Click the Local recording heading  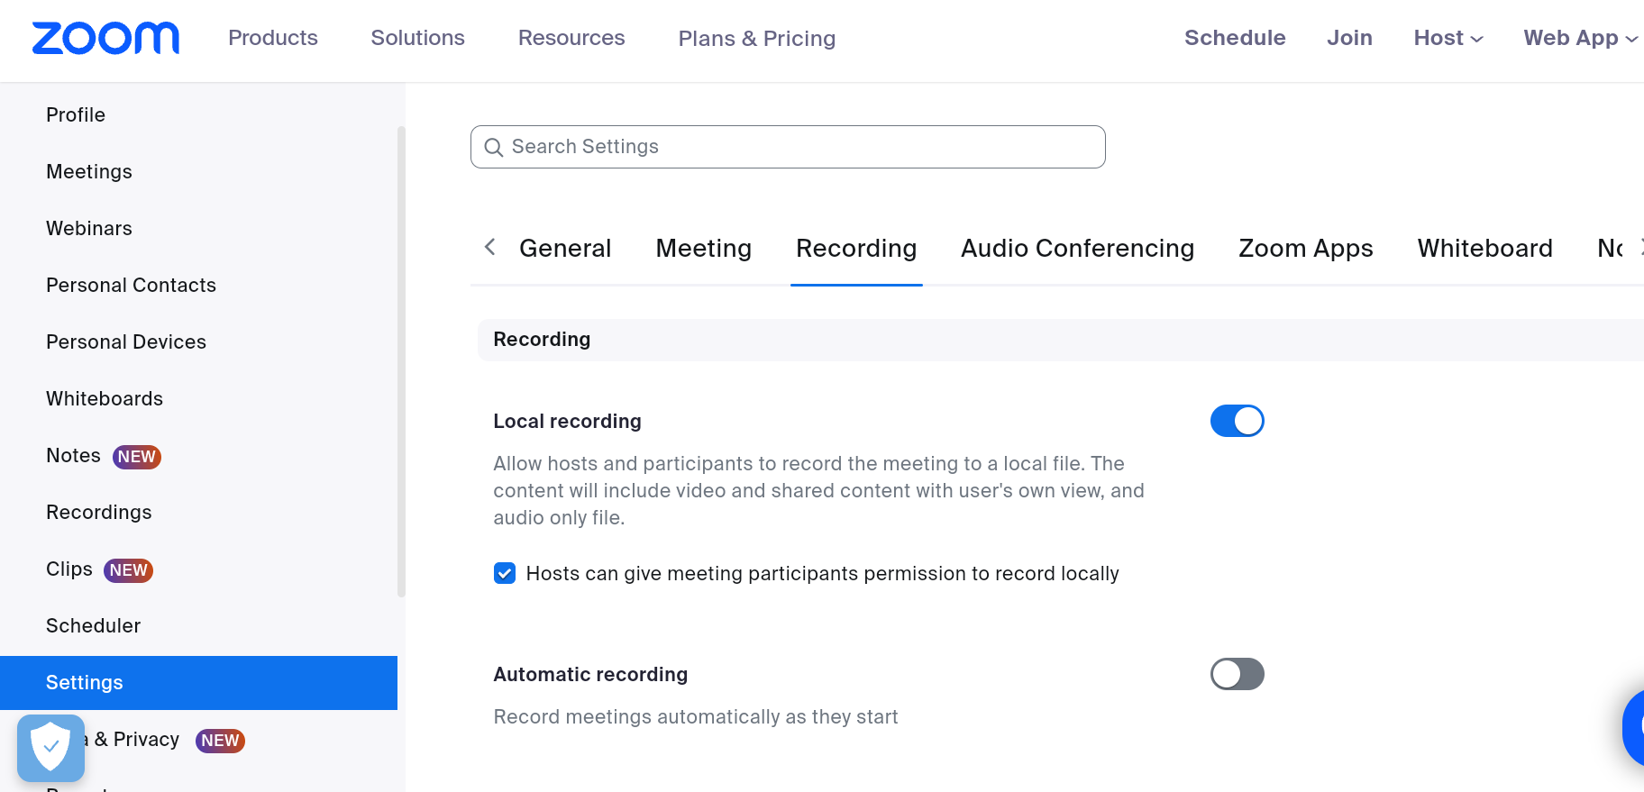pyautogui.click(x=567, y=421)
